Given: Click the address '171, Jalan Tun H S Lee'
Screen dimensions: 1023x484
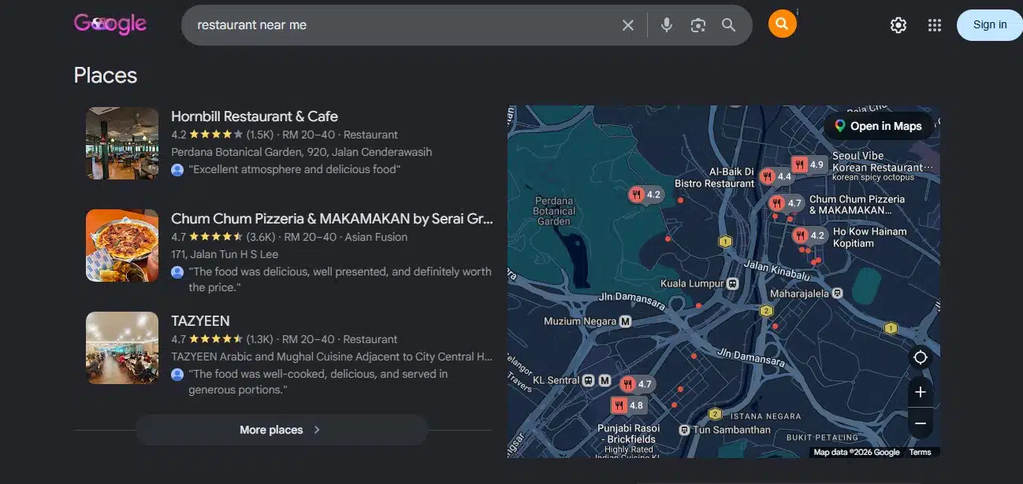Looking at the screenshot, I should tap(225, 254).
